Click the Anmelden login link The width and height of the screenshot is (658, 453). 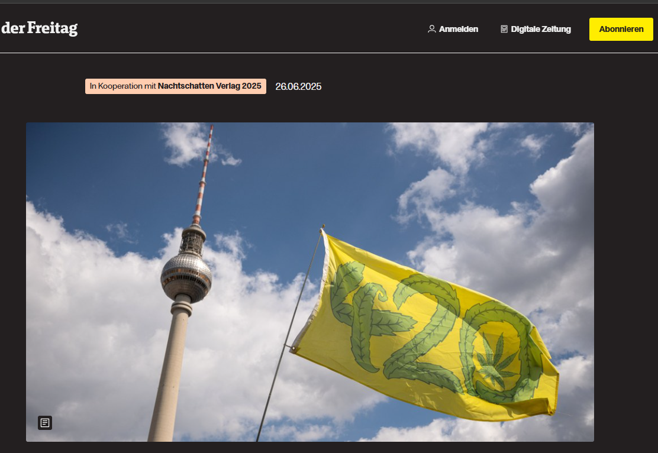(x=458, y=29)
